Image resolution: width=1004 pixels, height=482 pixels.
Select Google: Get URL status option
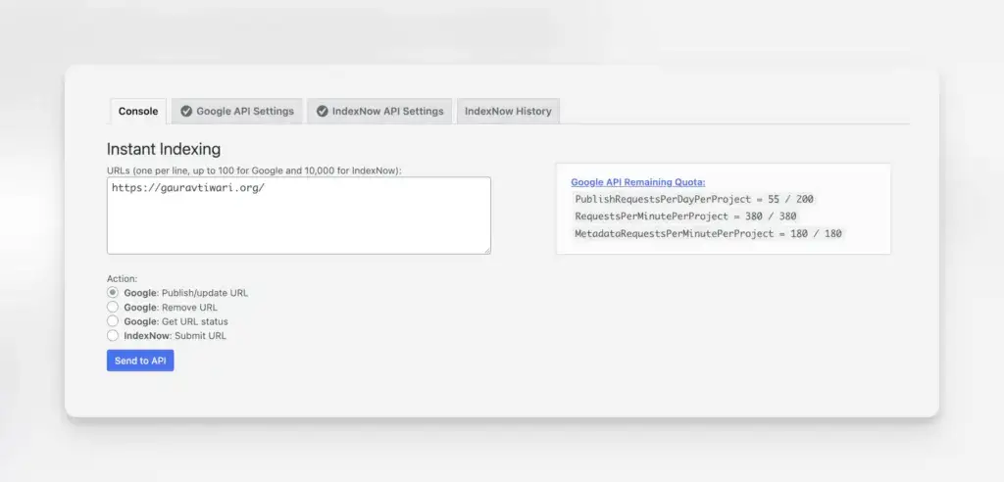click(x=113, y=321)
